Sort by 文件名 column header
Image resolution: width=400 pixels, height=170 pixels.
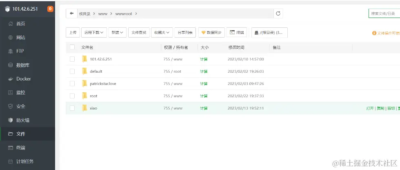click(x=87, y=47)
